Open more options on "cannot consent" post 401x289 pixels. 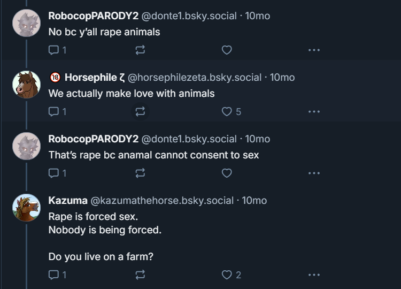(x=314, y=173)
